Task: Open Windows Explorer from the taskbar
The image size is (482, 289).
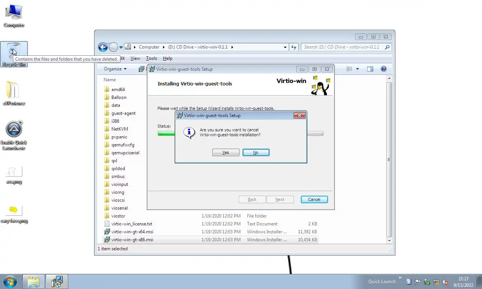Action: 34,281
